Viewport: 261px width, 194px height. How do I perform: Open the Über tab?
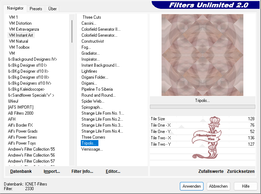coord(52,8)
